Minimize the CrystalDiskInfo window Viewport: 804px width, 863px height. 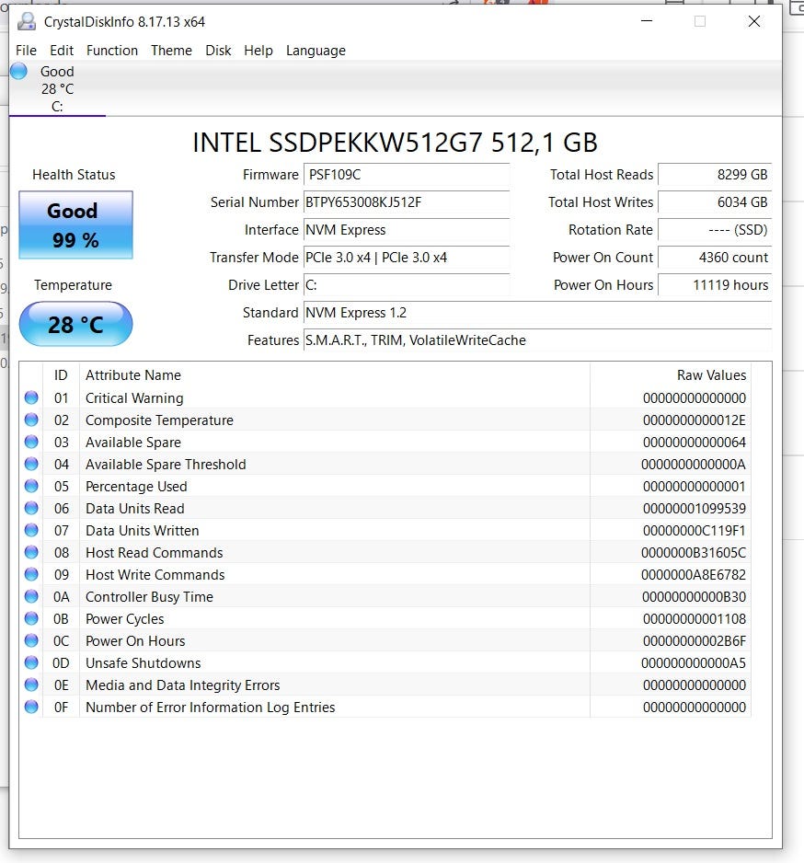[x=647, y=21]
